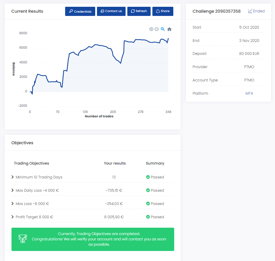Click the MT4 platform link
The height and width of the screenshot is (261, 275).
249,93
